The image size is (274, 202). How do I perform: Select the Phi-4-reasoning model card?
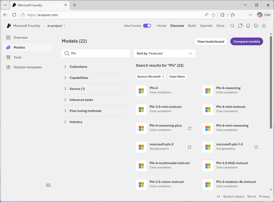point(230,91)
